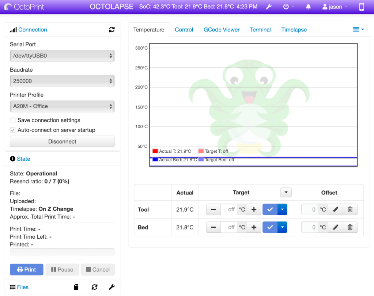Screen dimensions: 374x296
Task: Open the Baudrate dropdown
Action: (62, 81)
